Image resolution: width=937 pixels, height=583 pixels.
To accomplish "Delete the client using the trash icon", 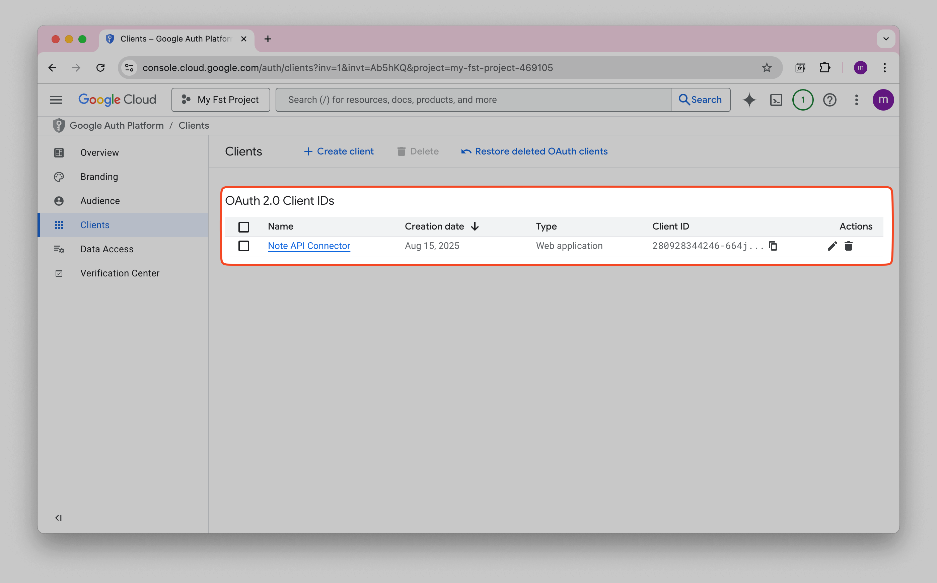I will click(x=849, y=246).
